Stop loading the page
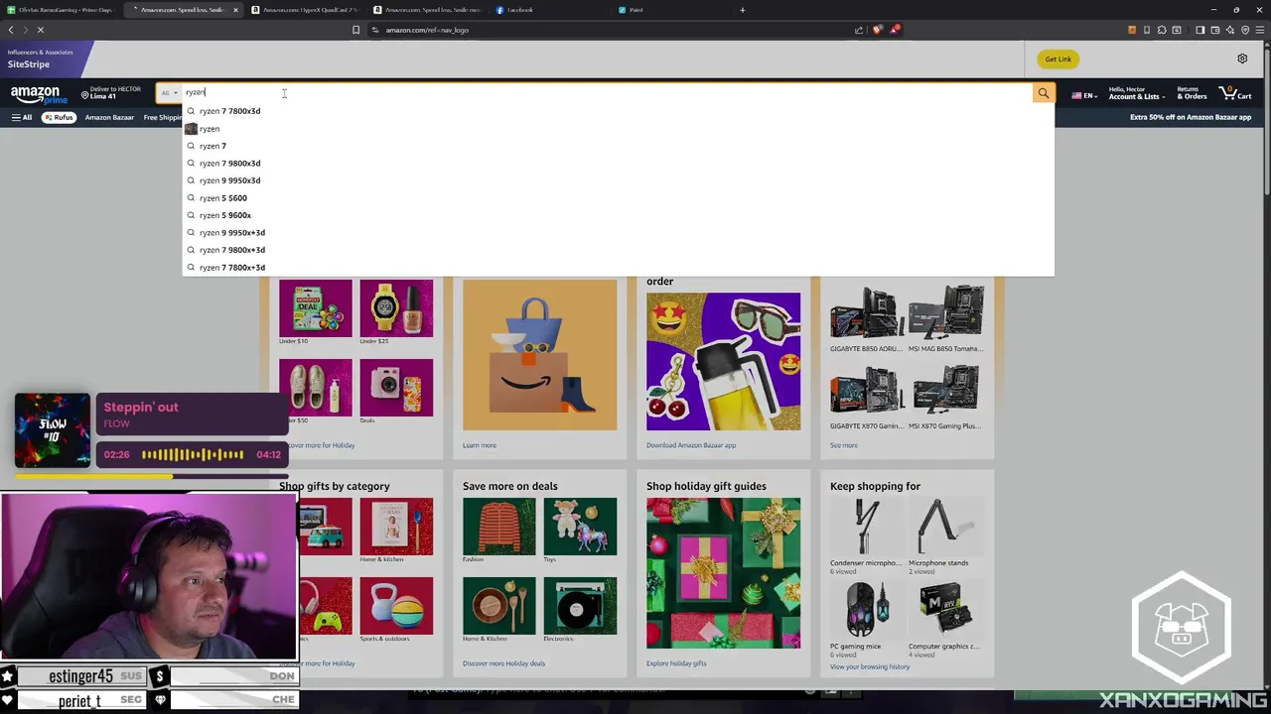 point(41,30)
